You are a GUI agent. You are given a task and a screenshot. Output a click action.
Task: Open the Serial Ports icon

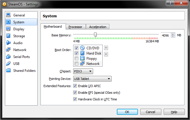[8, 57]
